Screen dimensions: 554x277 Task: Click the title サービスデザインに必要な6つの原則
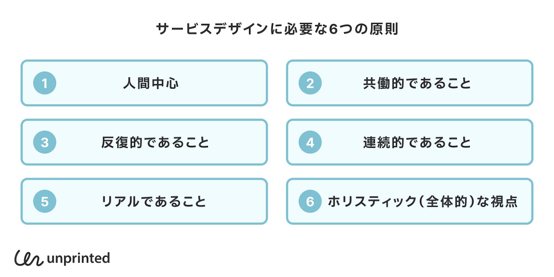(x=277, y=29)
